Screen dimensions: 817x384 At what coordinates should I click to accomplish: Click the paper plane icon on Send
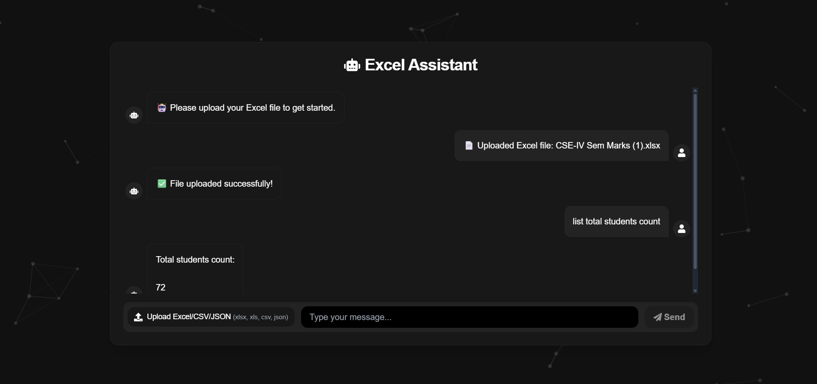coord(657,317)
